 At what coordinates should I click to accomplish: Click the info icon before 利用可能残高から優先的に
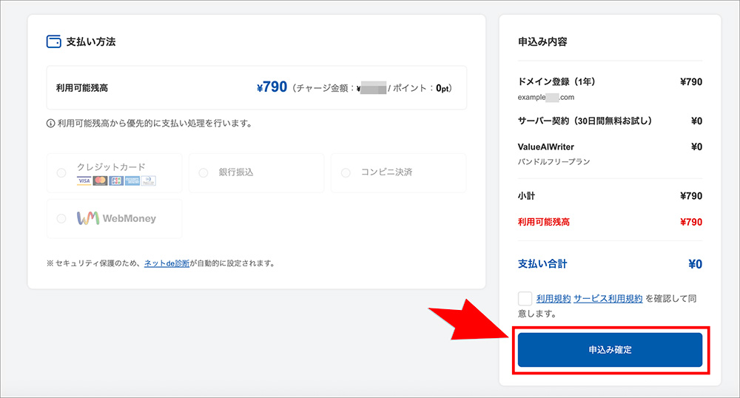(50, 124)
